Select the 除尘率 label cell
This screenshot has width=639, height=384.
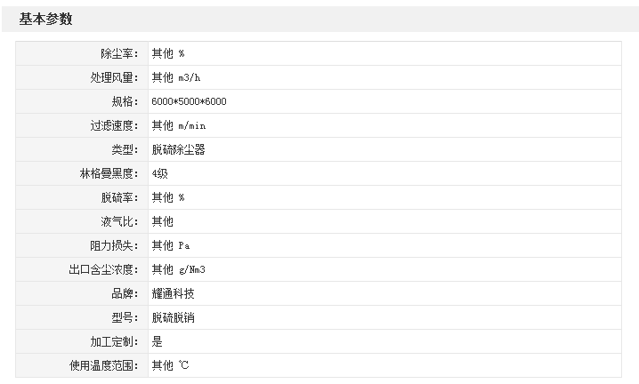120,53
